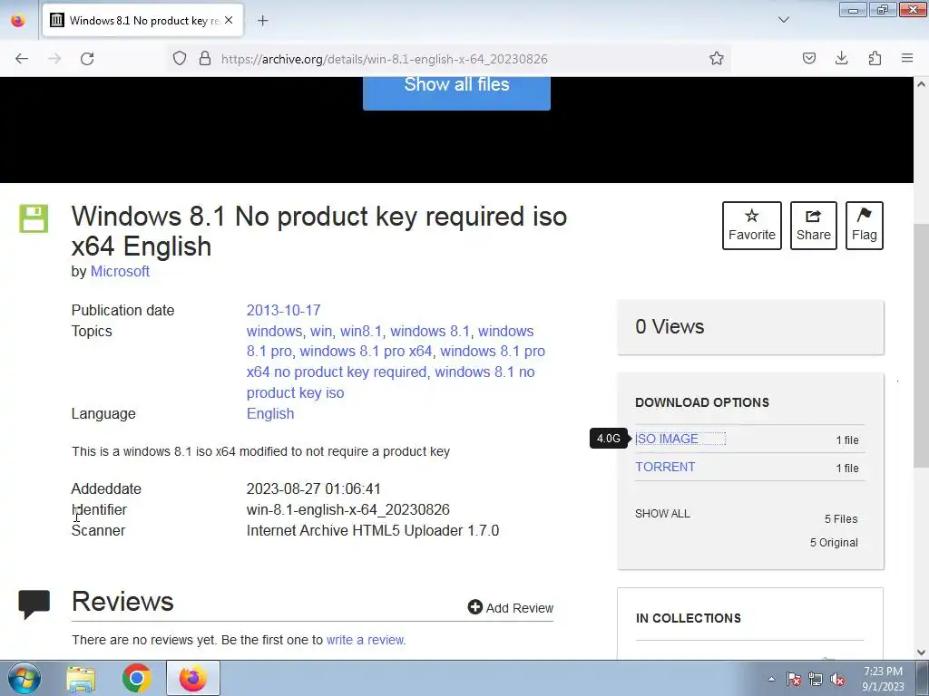
Task: Click the page title Windows 8.1 No product key
Action: 319,231
